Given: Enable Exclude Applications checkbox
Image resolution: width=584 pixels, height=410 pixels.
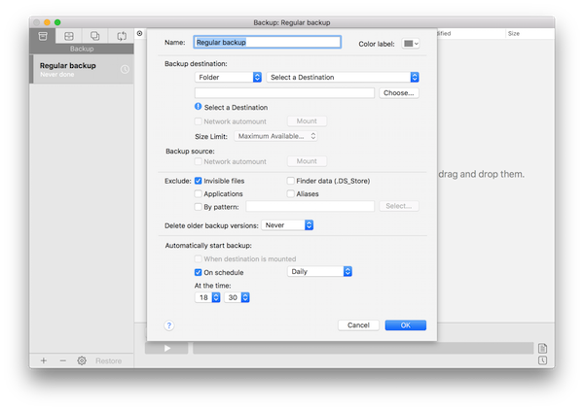Looking at the screenshot, I should coord(199,193).
